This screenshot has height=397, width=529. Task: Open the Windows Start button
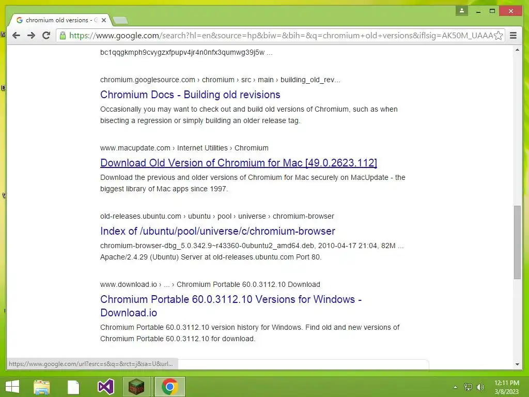tap(12, 387)
